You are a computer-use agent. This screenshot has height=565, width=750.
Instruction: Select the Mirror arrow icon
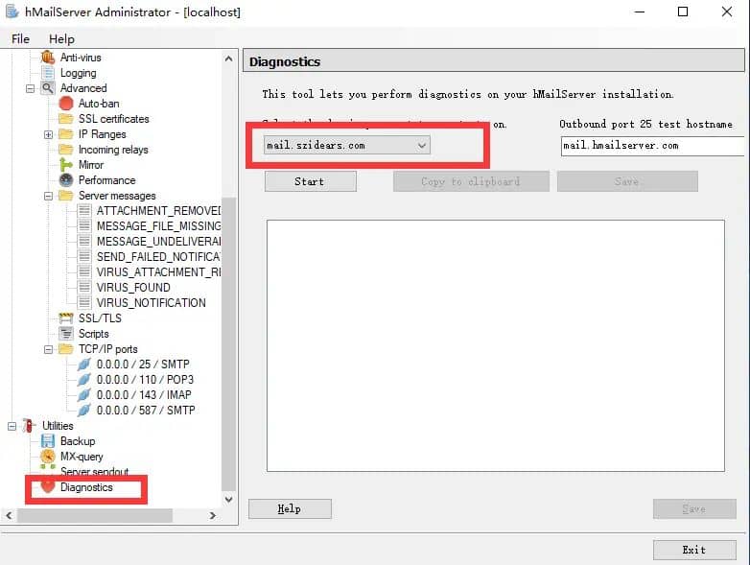pyautogui.click(x=65, y=165)
